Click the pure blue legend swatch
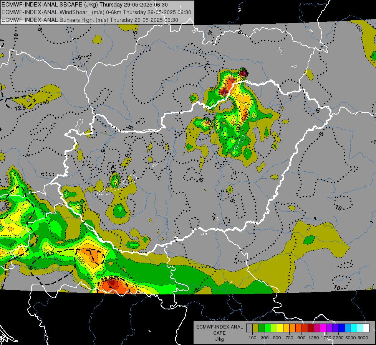Screen dimensions: 376x345 [x=342, y=328]
